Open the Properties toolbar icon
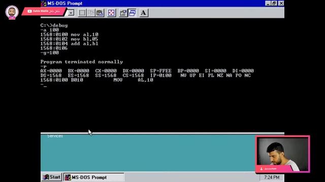 [x=123, y=13]
